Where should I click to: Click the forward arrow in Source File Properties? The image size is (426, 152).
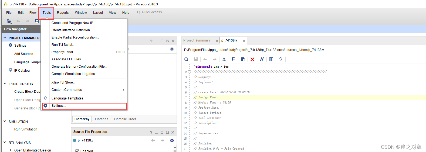click(x=163, y=140)
